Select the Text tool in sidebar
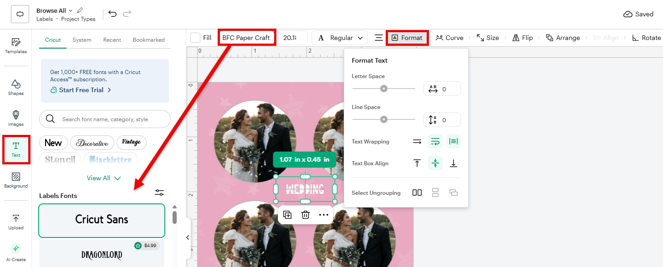This screenshot has height=267, width=663. pos(16,149)
